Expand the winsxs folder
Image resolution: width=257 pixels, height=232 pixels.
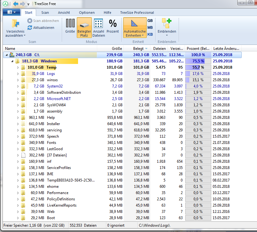pos(18,80)
